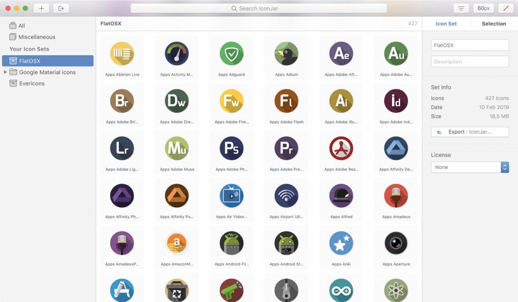Click into the Description field
This screenshot has width=518, height=302.
point(470,61)
